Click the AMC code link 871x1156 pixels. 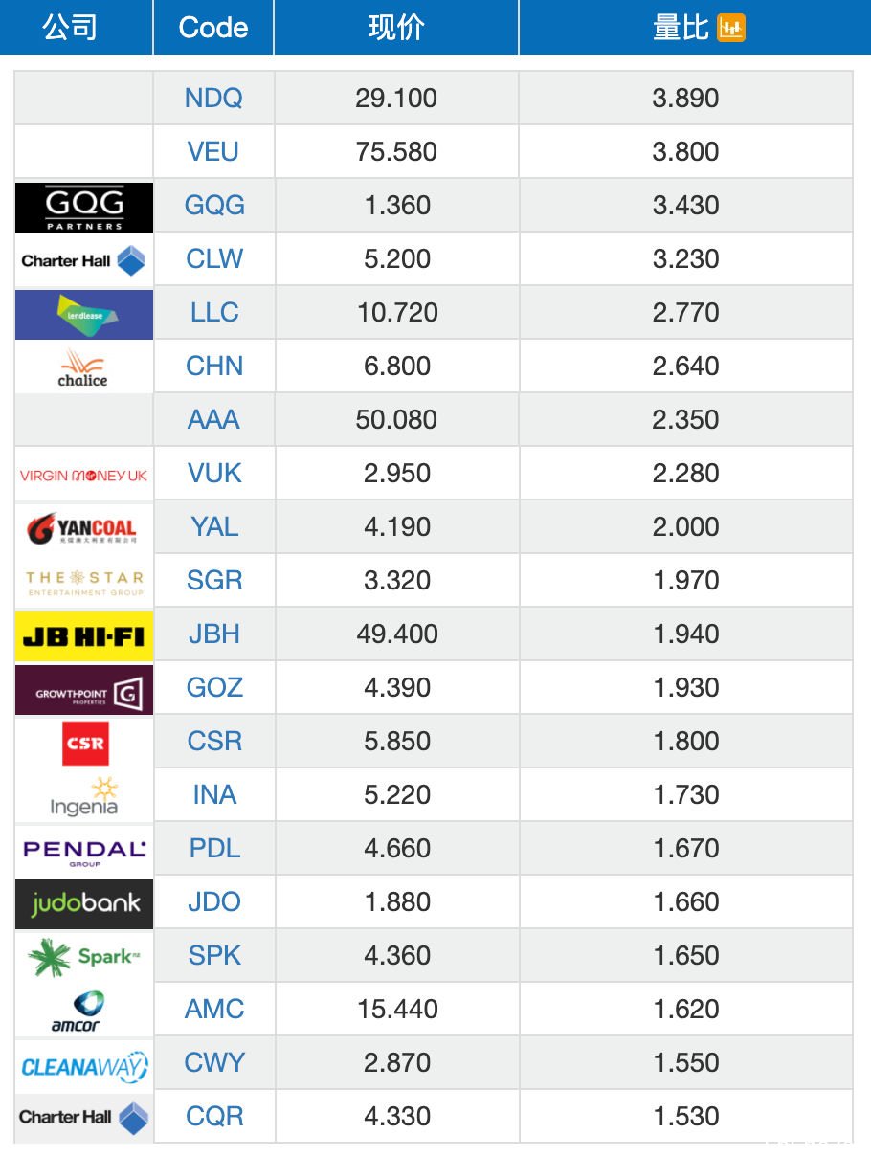(214, 1009)
